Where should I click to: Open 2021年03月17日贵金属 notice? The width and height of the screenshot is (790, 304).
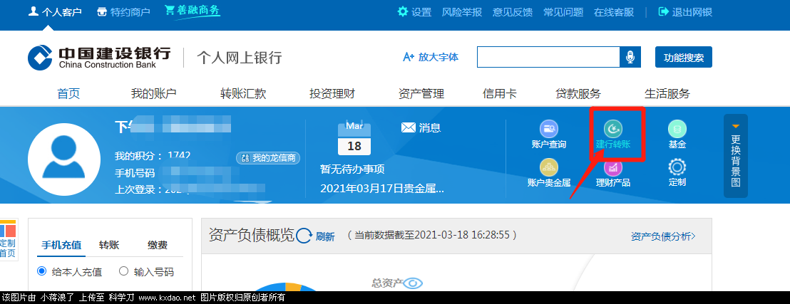tap(382, 189)
